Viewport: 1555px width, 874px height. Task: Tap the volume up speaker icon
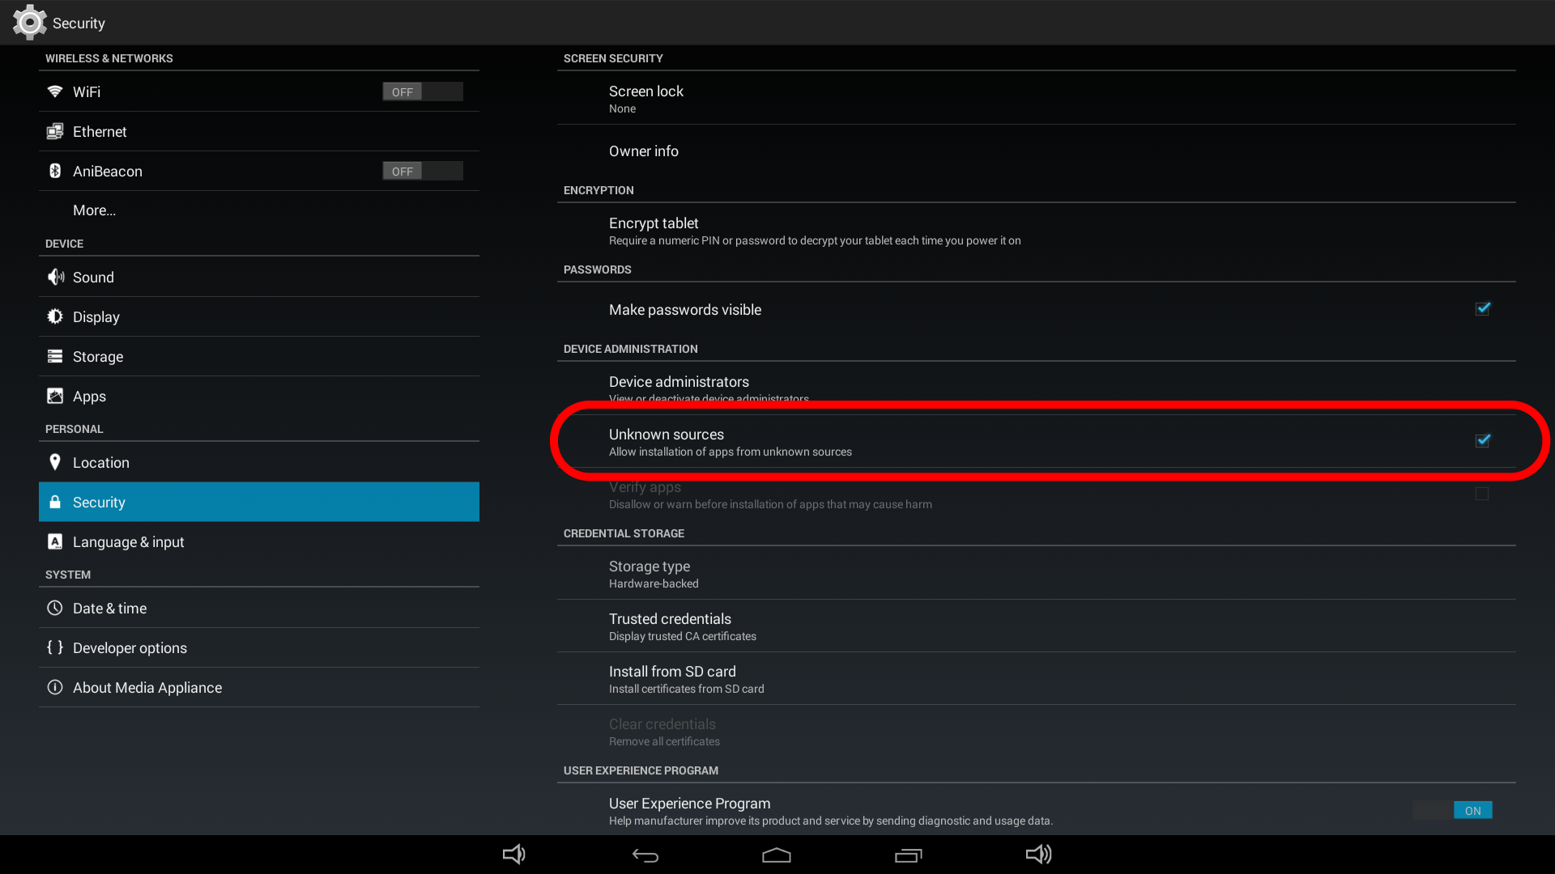(x=1039, y=855)
